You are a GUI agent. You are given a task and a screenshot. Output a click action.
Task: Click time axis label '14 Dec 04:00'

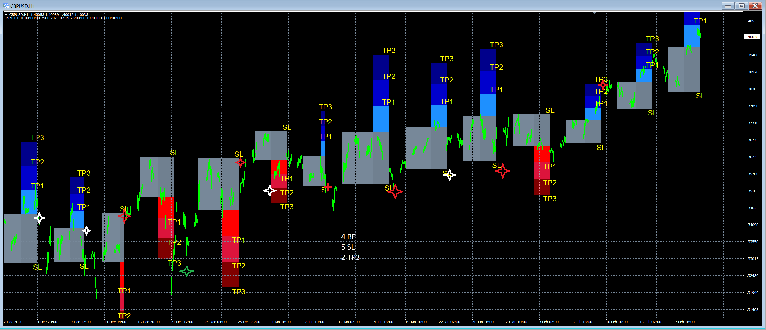[115, 322]
